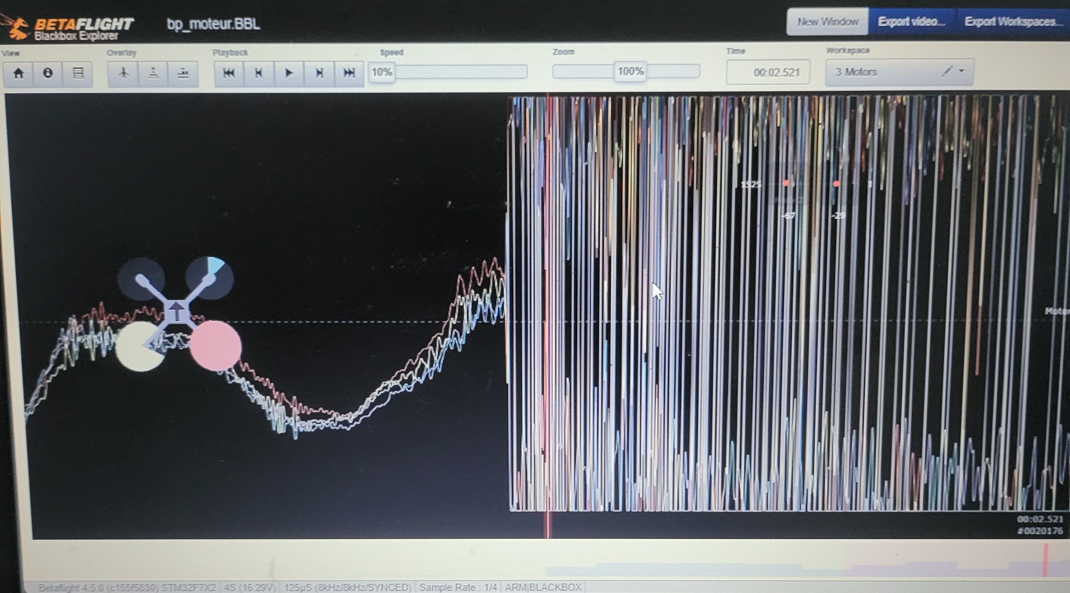Click the 100% zoom slider handle

pos(630,71)
